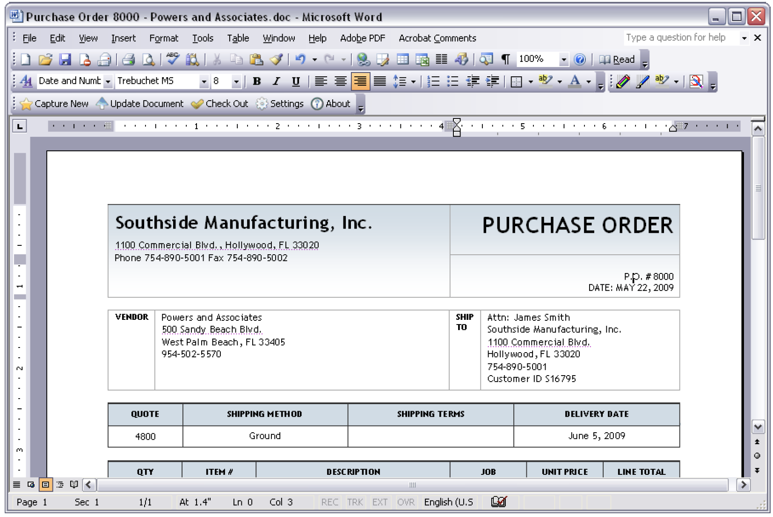This screenshot has width=773, height=517.
Task: Open the File menu
Action: click(x=29, y=38)
